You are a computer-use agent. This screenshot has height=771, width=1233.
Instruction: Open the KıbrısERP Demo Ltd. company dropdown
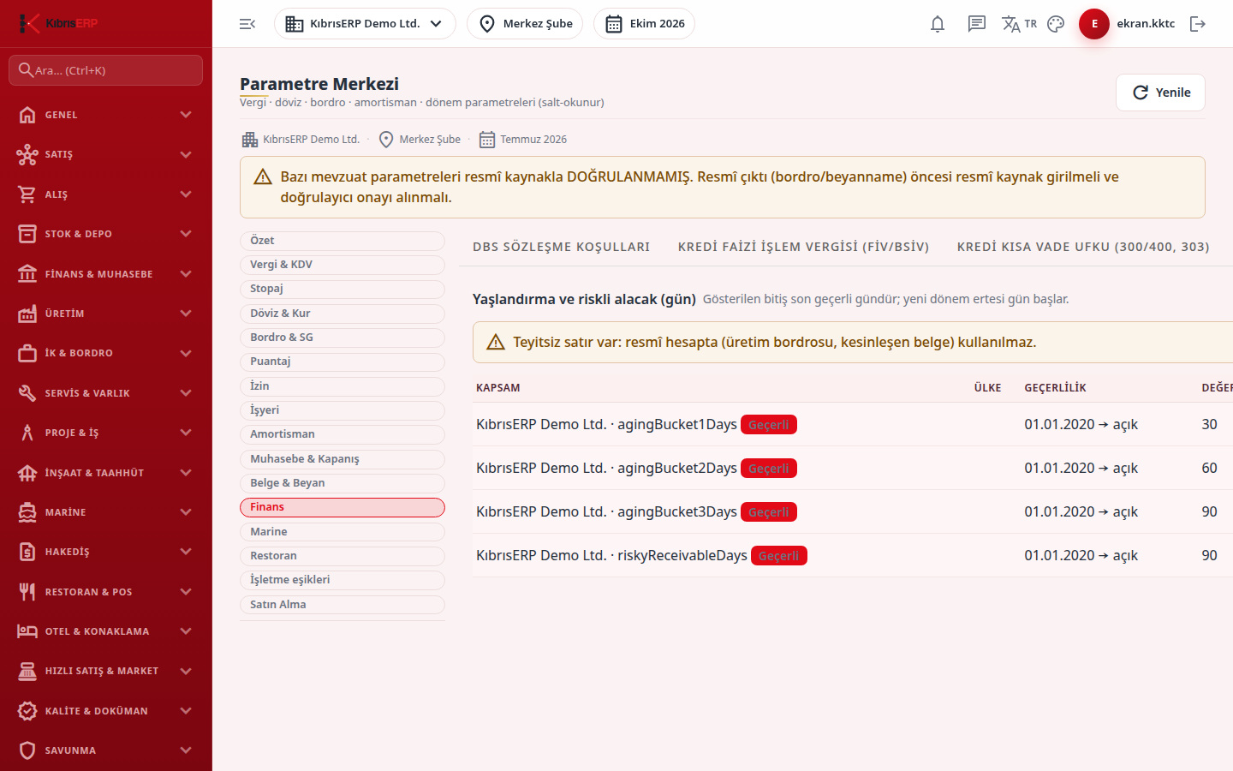365,24
